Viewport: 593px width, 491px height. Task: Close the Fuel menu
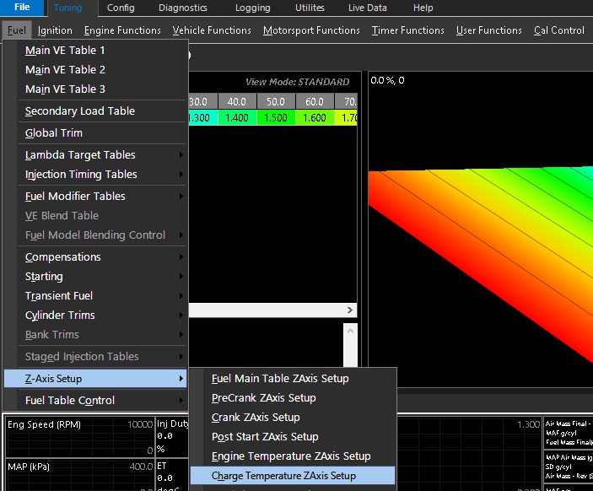click(x=17, y=30)
